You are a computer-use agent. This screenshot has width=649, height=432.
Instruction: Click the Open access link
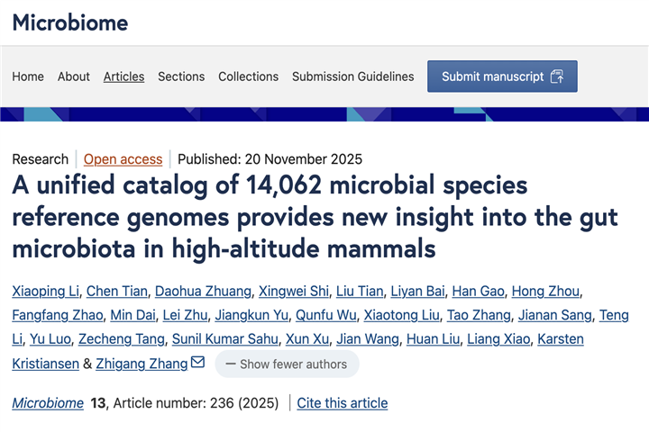tap(123, 159)
